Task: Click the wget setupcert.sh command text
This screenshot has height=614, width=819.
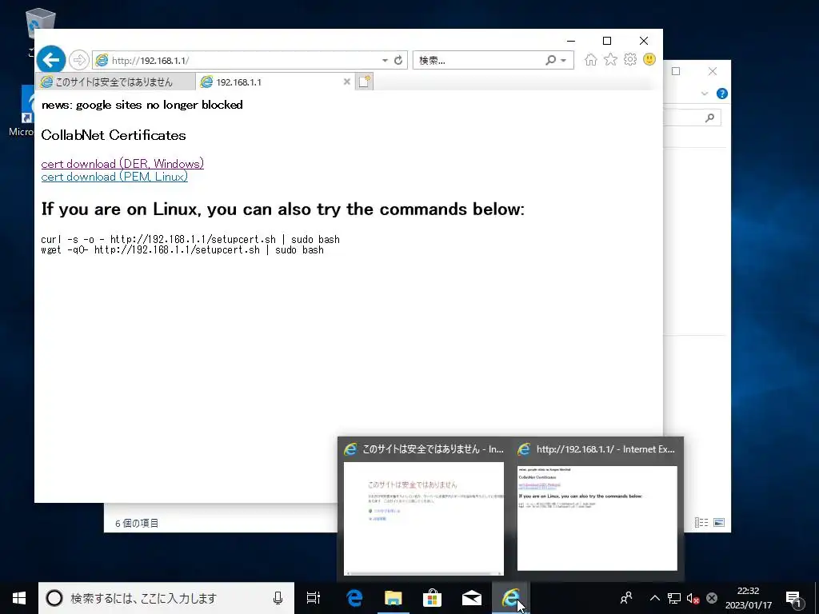Action: 182,249
